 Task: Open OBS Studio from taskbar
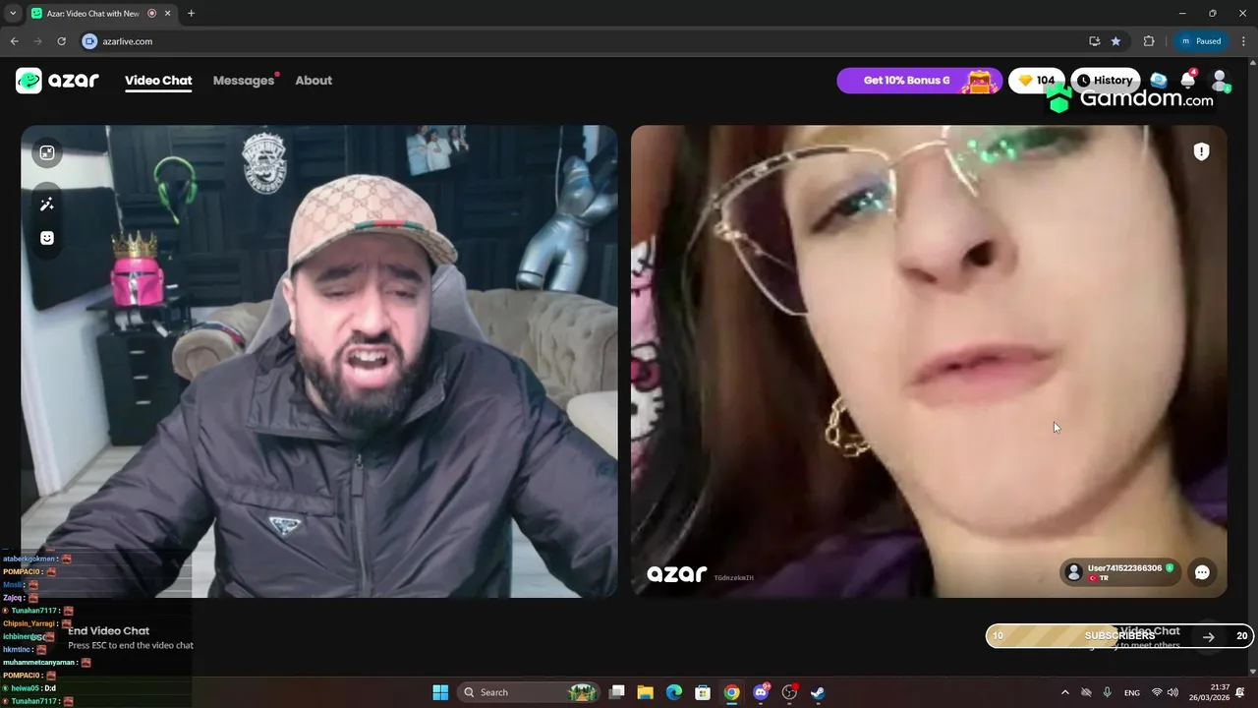pyautogui.click(x=789, y=692)
